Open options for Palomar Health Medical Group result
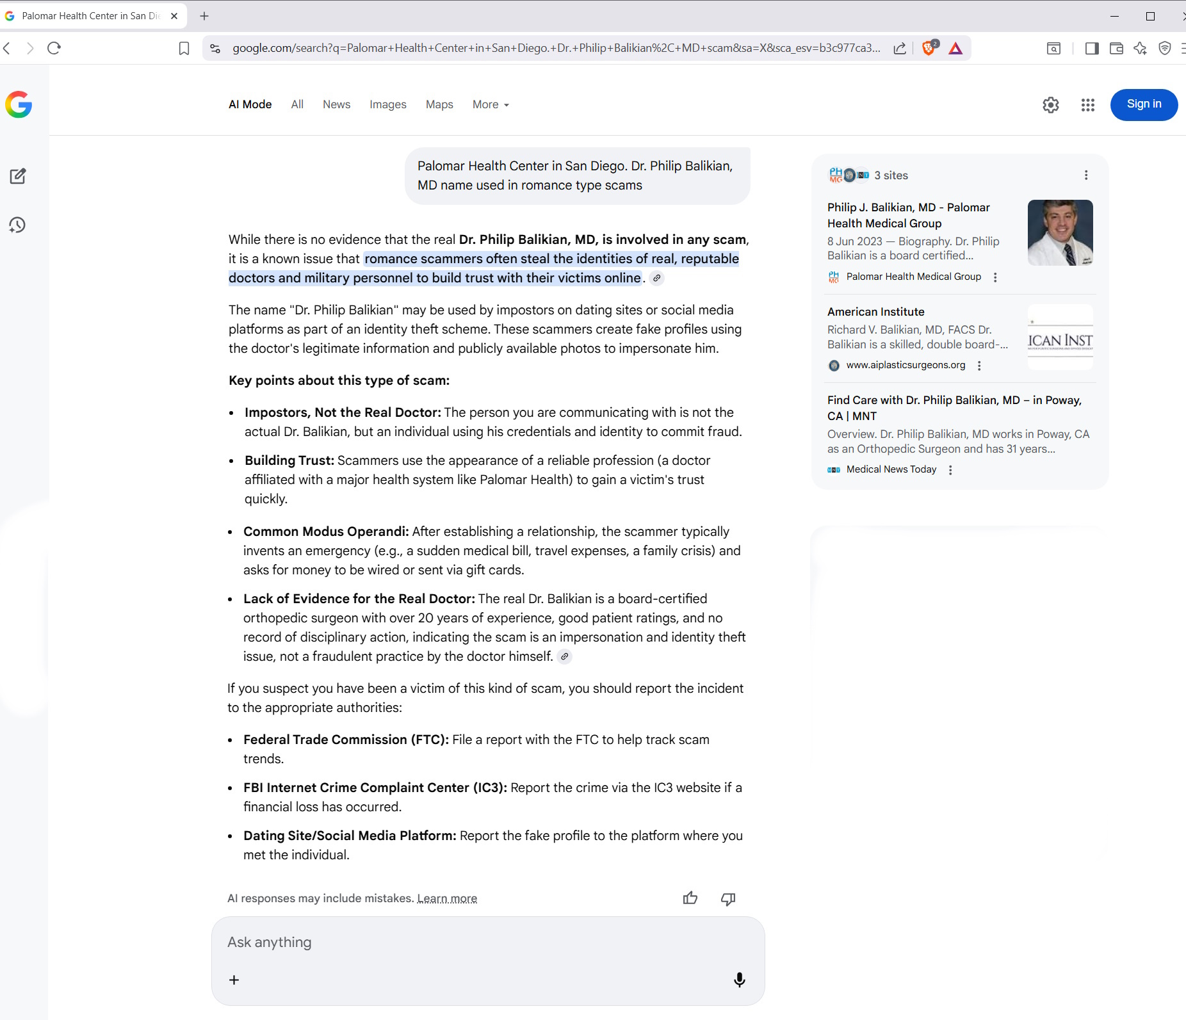1186x1020 pixels. (x=995, y=277)
